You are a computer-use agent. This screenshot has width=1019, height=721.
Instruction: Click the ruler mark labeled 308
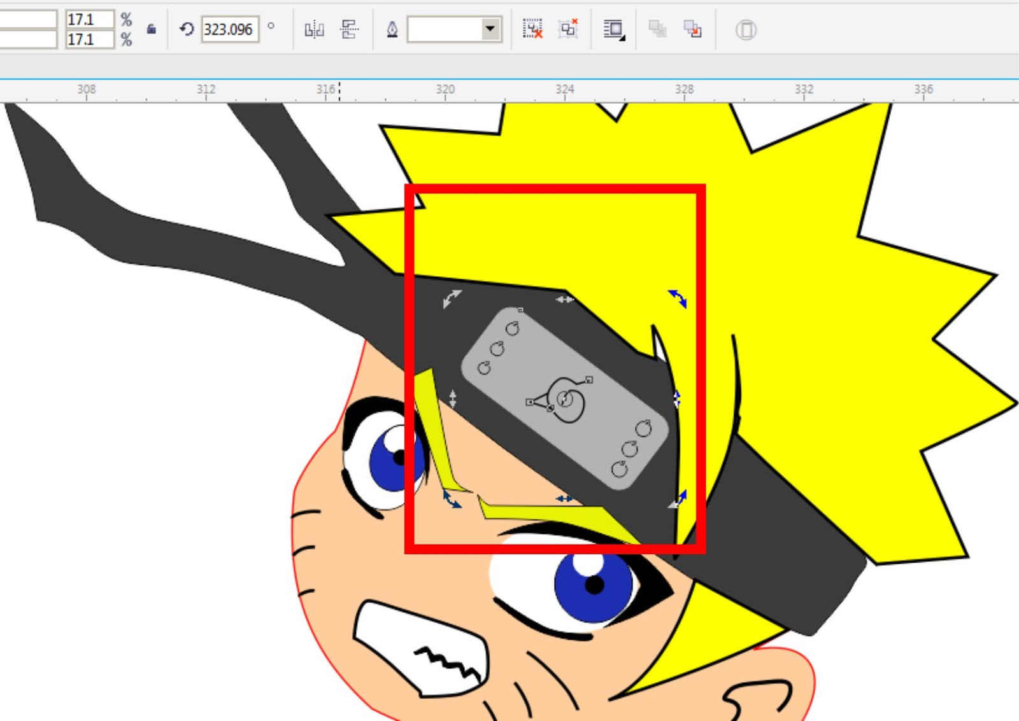coord(87,89)
